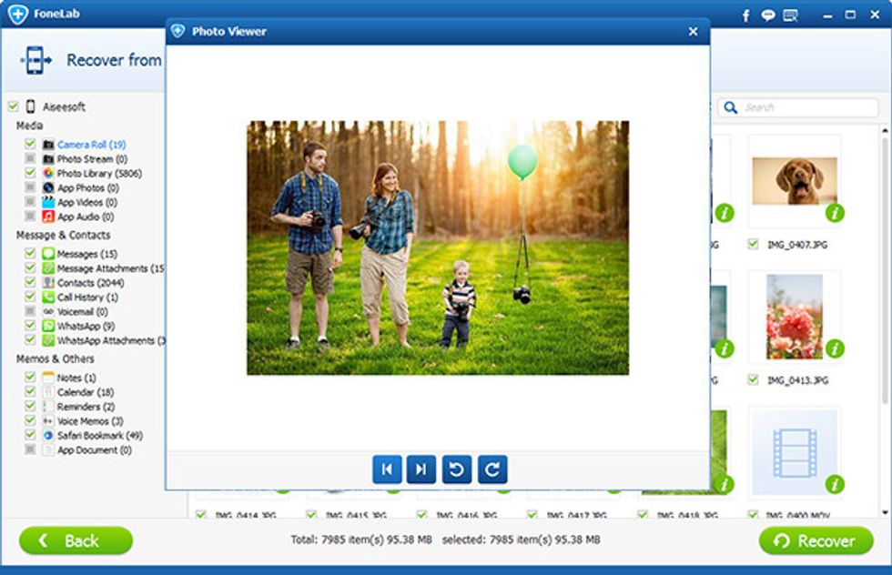Open the dog photo thumbnail
The width and height of the screenshot is (892, 575).
[794, 180]
